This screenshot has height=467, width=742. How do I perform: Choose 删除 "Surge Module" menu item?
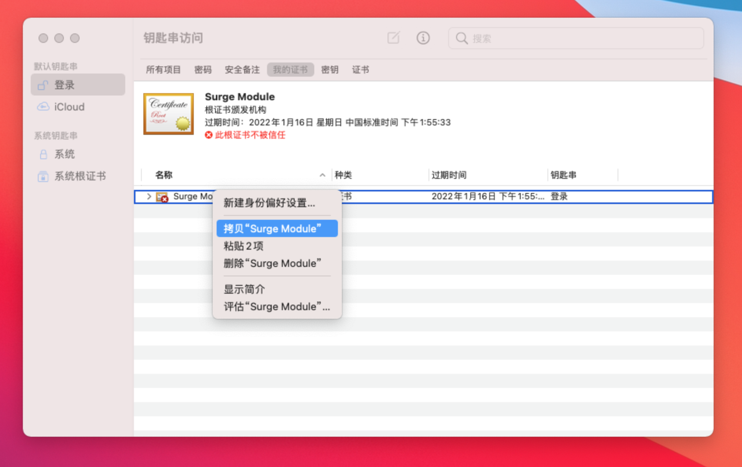click(277, 263)
